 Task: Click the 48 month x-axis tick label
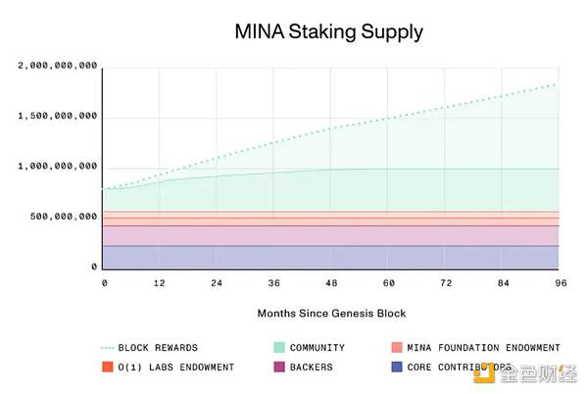click(331, 283)
